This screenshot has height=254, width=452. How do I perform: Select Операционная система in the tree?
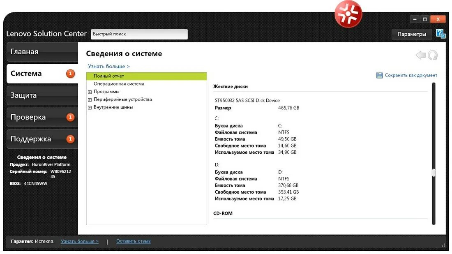coord(119,84)
